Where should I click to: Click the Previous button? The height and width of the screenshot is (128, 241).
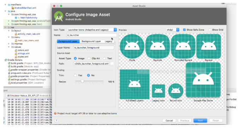point(184,121)
